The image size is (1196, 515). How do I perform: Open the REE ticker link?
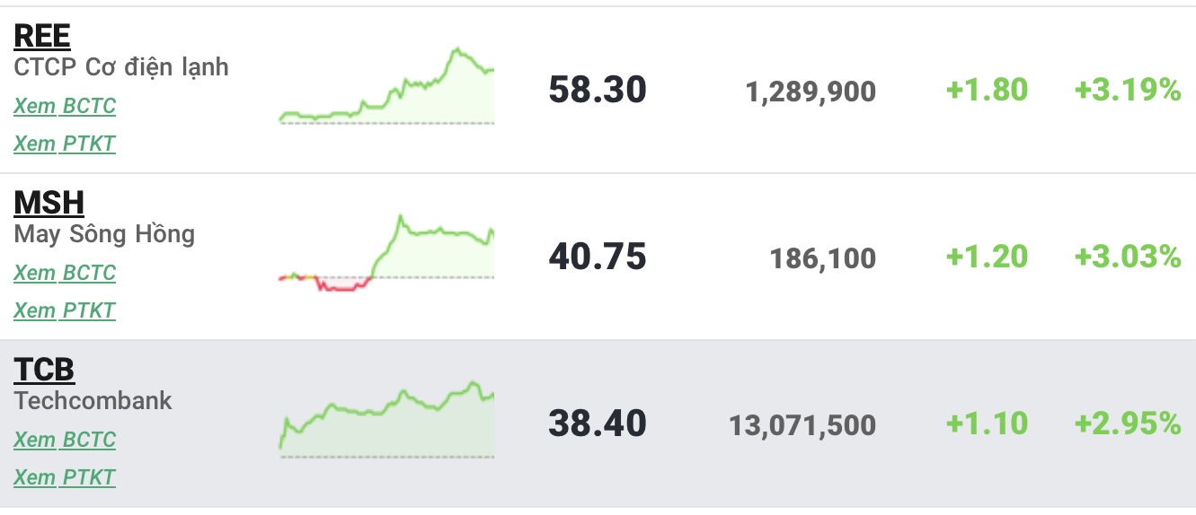tap(42, 36)
